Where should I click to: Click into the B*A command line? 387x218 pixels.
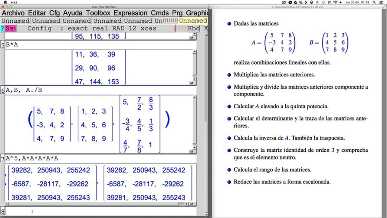coord(101,45)
